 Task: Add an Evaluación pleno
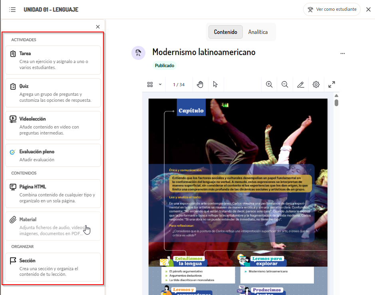pyautogui.click(x=53, y=155)
